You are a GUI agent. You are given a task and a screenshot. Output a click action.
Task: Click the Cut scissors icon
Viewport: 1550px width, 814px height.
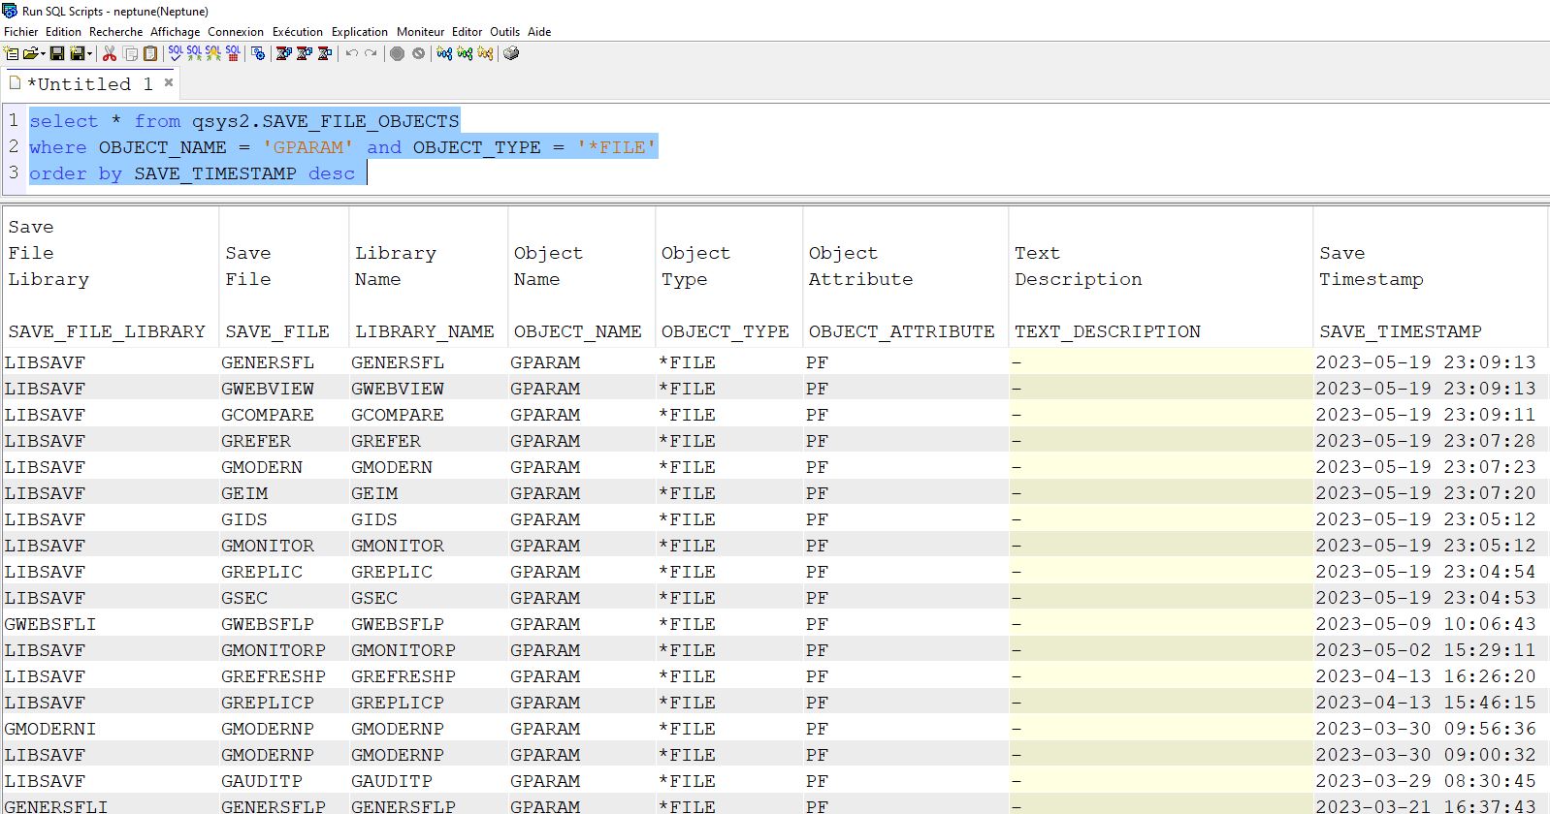[110, 53]
